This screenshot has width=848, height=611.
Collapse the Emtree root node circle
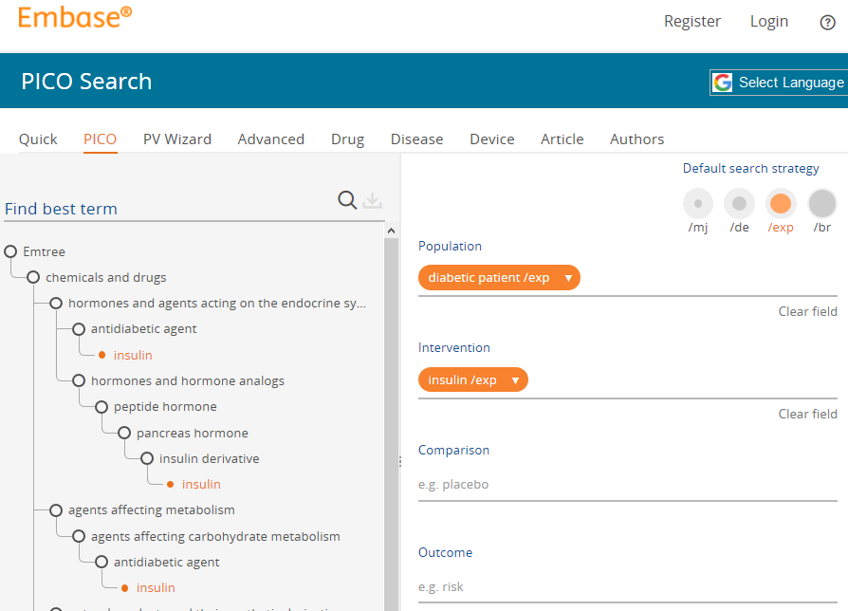[x=10, y=251]
